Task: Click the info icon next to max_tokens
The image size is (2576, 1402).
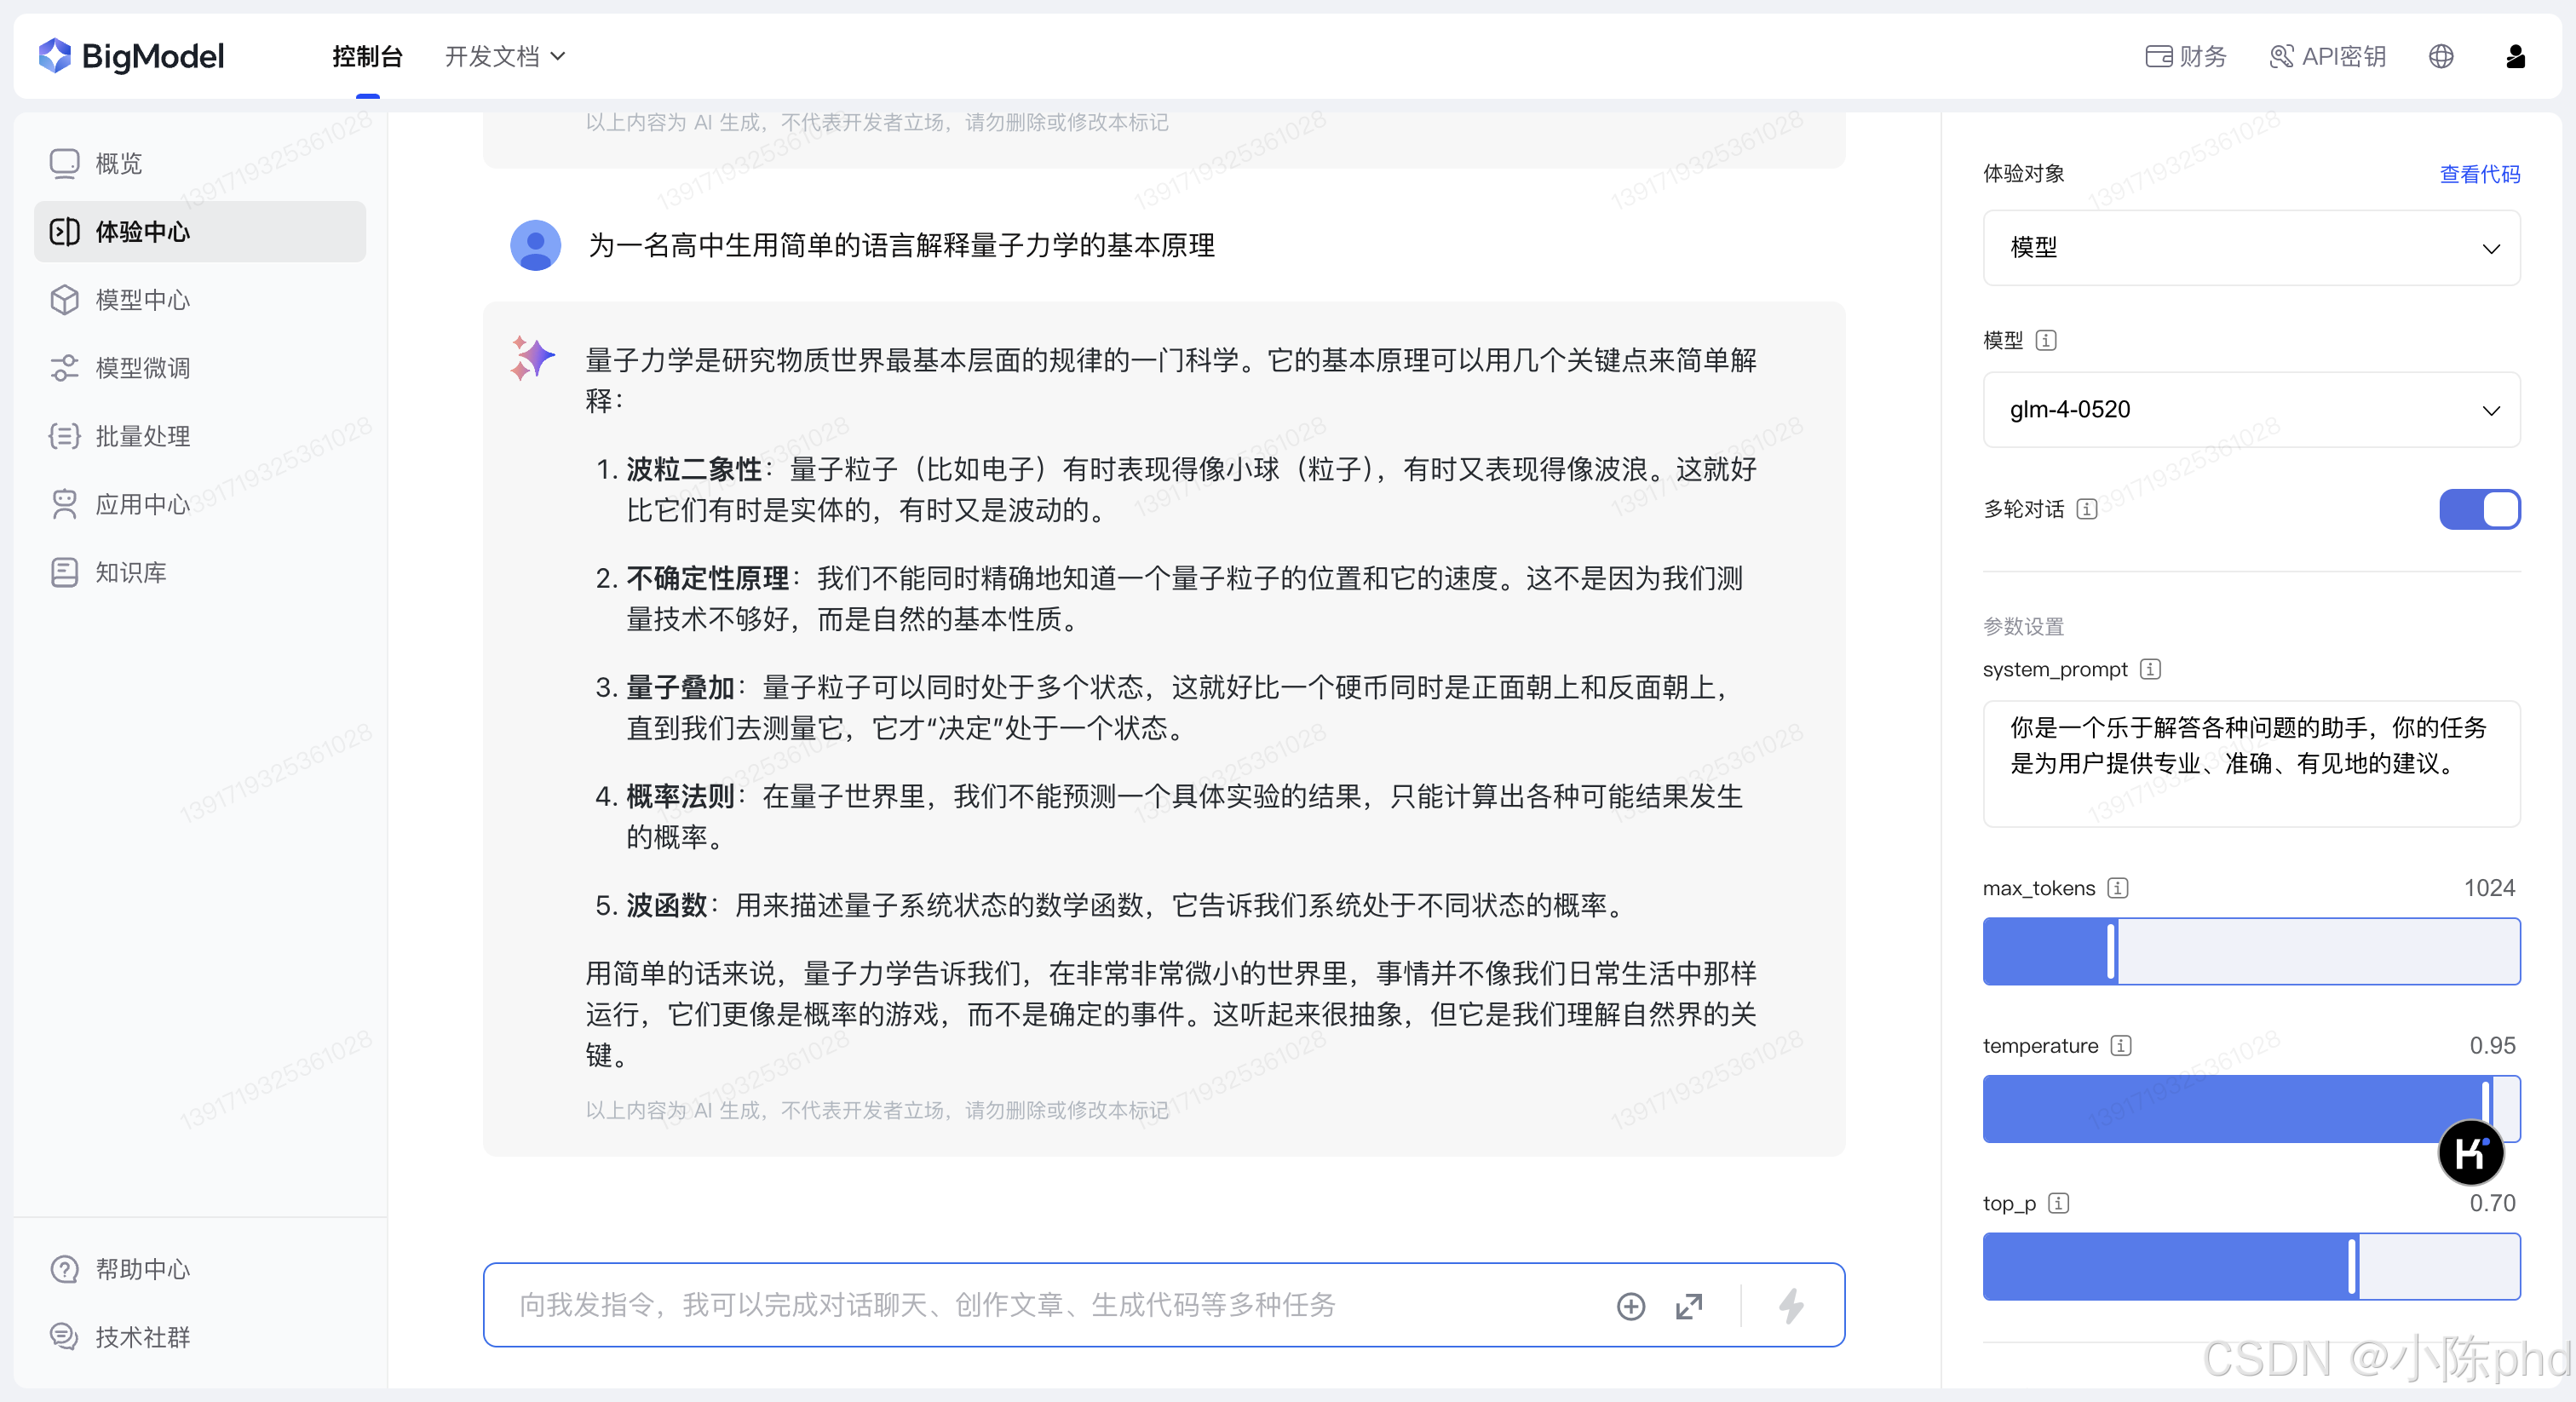Action: 2118,888
